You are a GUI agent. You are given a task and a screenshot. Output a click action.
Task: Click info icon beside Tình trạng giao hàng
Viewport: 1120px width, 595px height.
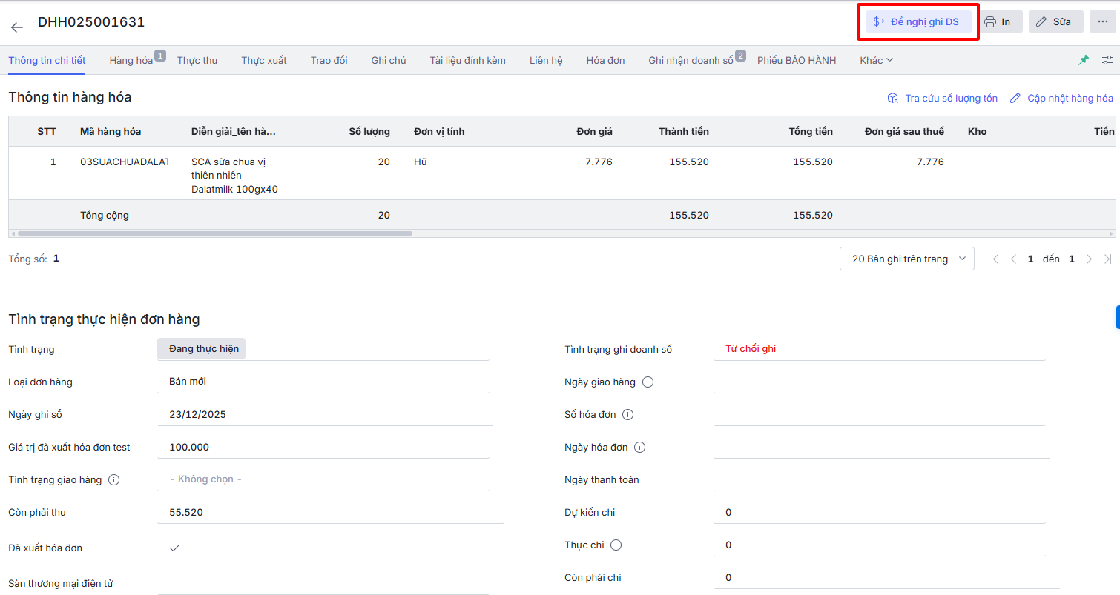[x=114, y=480]
